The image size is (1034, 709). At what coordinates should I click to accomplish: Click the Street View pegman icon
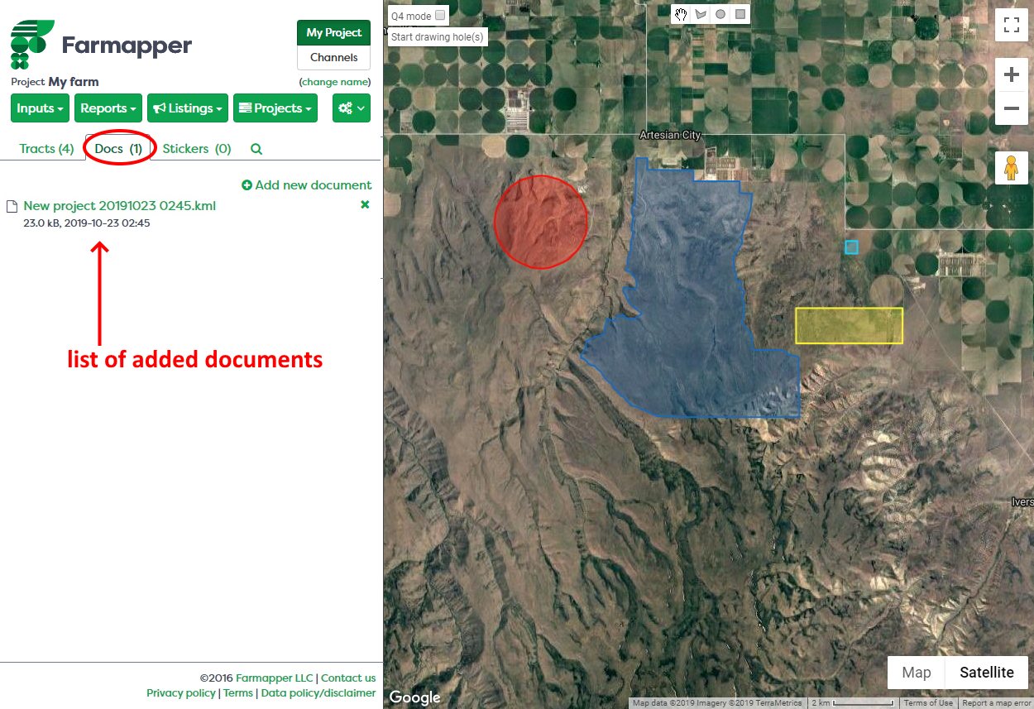[x=1011, y=167]
